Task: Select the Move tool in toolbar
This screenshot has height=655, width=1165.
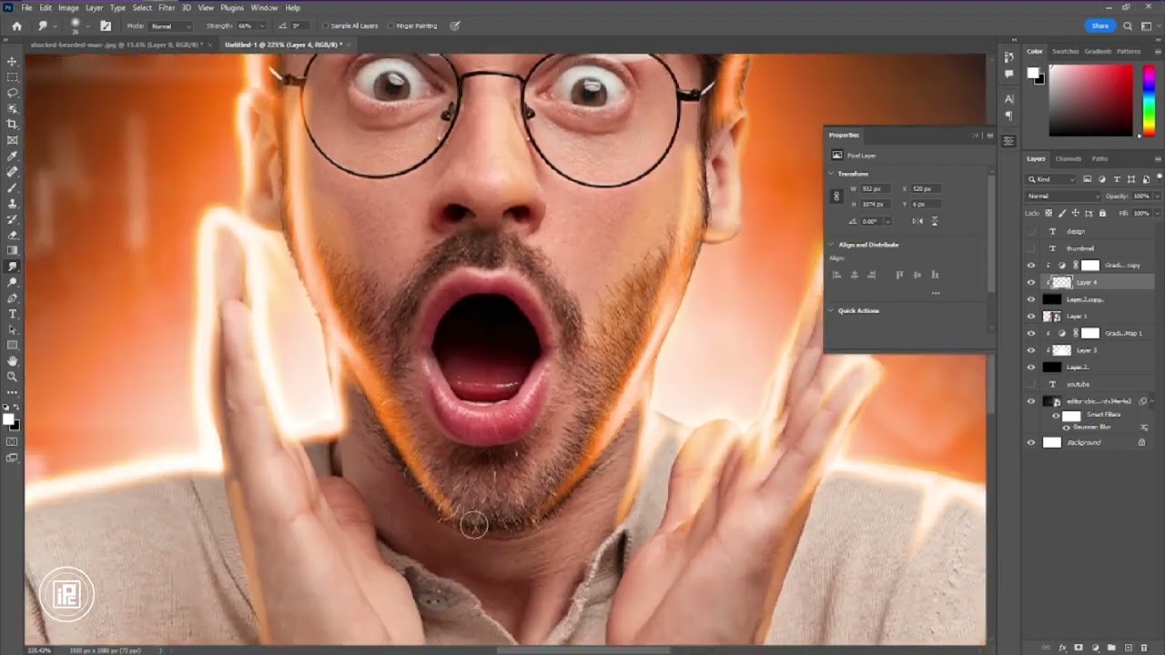Action: [12, 61]
